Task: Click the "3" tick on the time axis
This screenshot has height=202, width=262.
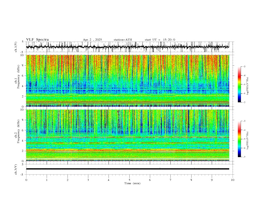Action: tap(88, 180)
